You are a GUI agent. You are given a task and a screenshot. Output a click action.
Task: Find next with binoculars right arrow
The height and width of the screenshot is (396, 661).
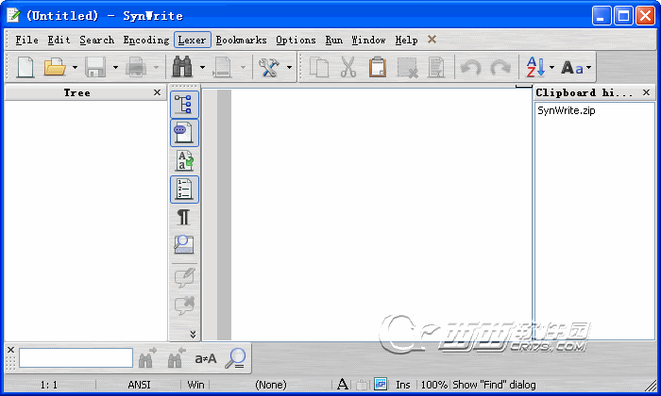(147, 357)
